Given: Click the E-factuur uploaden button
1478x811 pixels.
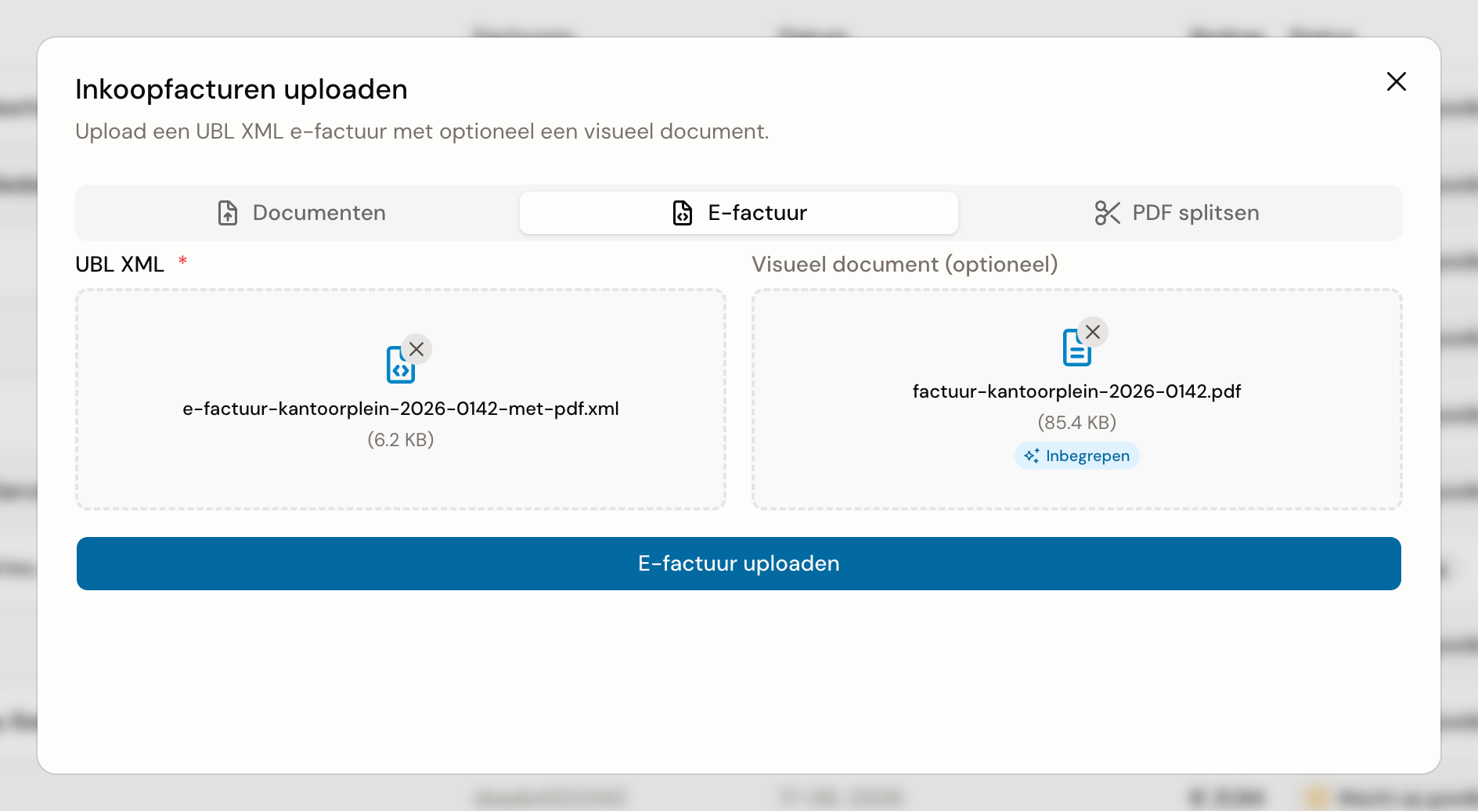Looking at the screenshot, I should click(739, 564).
